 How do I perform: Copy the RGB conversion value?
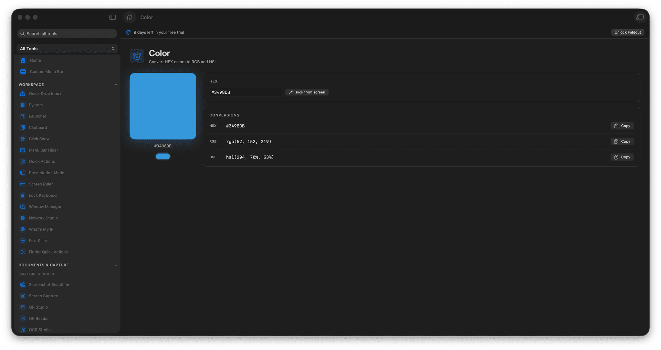click(622, 142)
